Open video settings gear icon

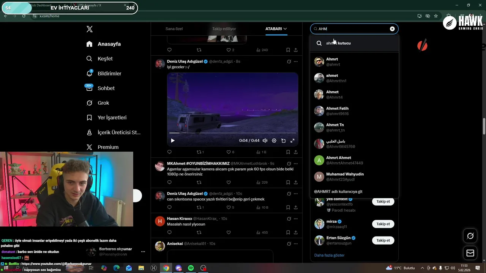tap(274, 141)
